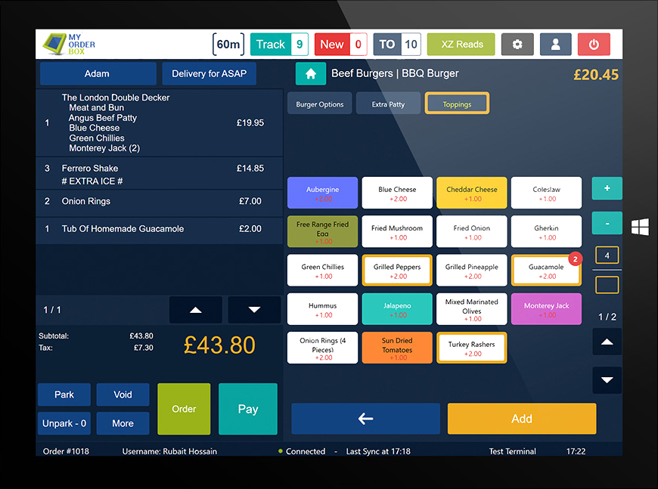Select the quantity box showing 4
Viewport: 658px width, 489px height.
(607, 255)
